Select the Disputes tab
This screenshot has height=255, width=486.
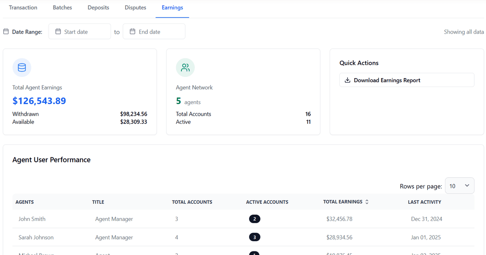click(135, 8)
